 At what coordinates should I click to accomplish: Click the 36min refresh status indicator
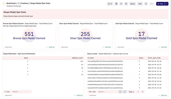point(164,95)
